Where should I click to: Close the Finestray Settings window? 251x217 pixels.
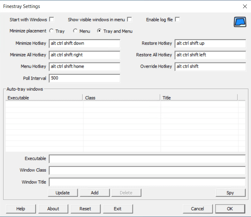245,6
